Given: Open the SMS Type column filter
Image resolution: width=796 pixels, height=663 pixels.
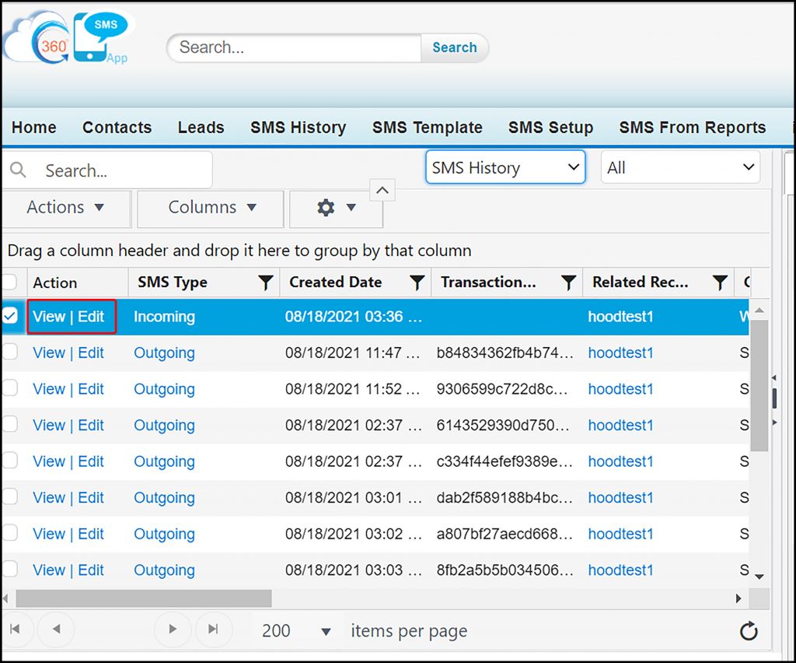Looking at the screenshot, I should pos(266,282).
